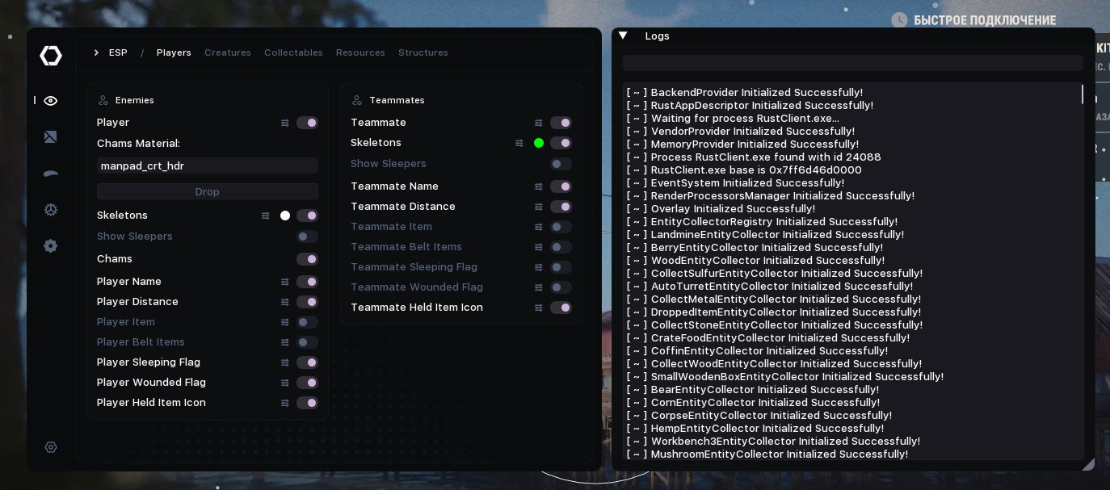
Task: Select log line "Waiting for process RustClient.exe..."
Action: (x=733, y=119)
